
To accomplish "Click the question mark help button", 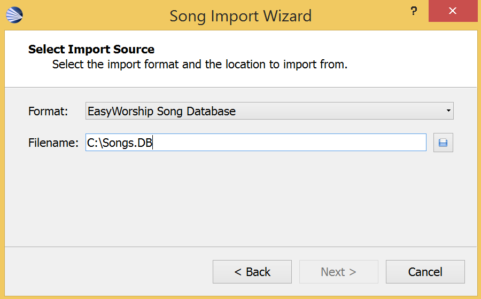I will tap(414, 11).
